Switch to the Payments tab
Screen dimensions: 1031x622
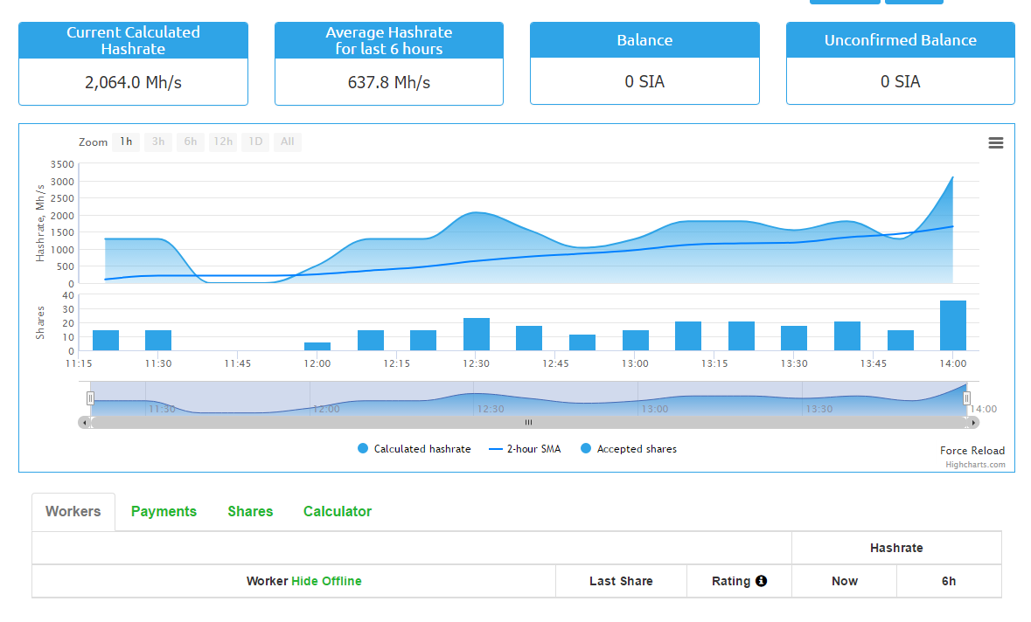(x=164, y=512)
